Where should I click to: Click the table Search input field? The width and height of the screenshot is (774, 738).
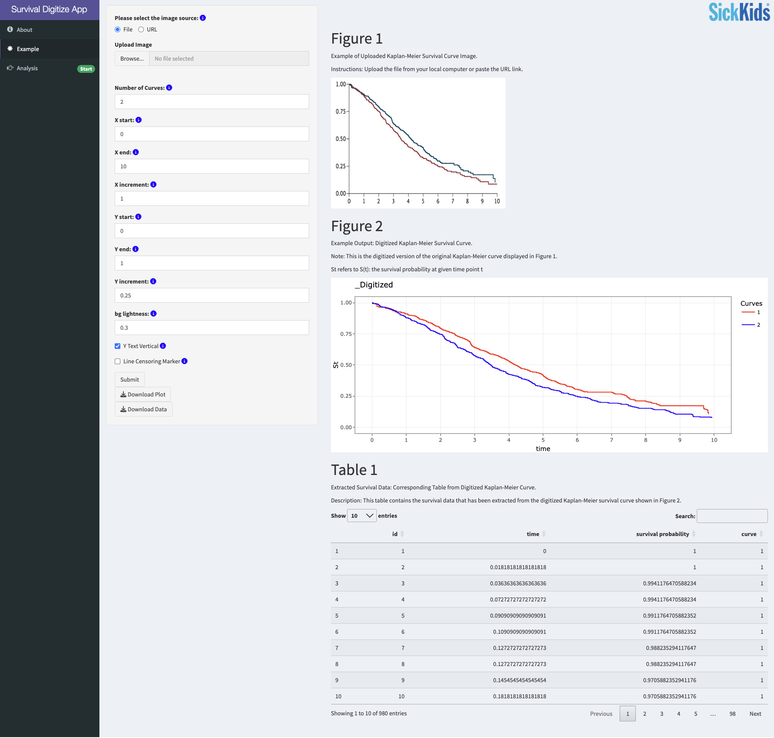coord(732,516)
